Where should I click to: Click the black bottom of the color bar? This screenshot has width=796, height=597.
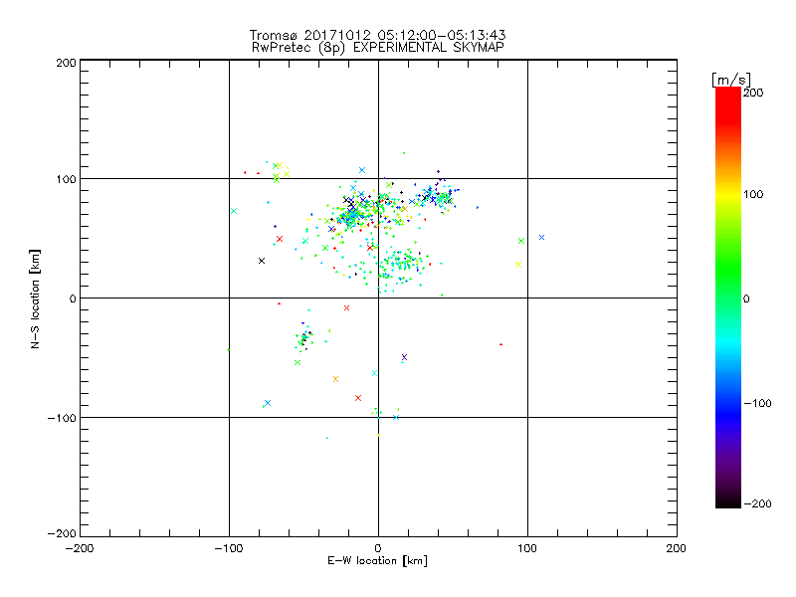[727, 501]
